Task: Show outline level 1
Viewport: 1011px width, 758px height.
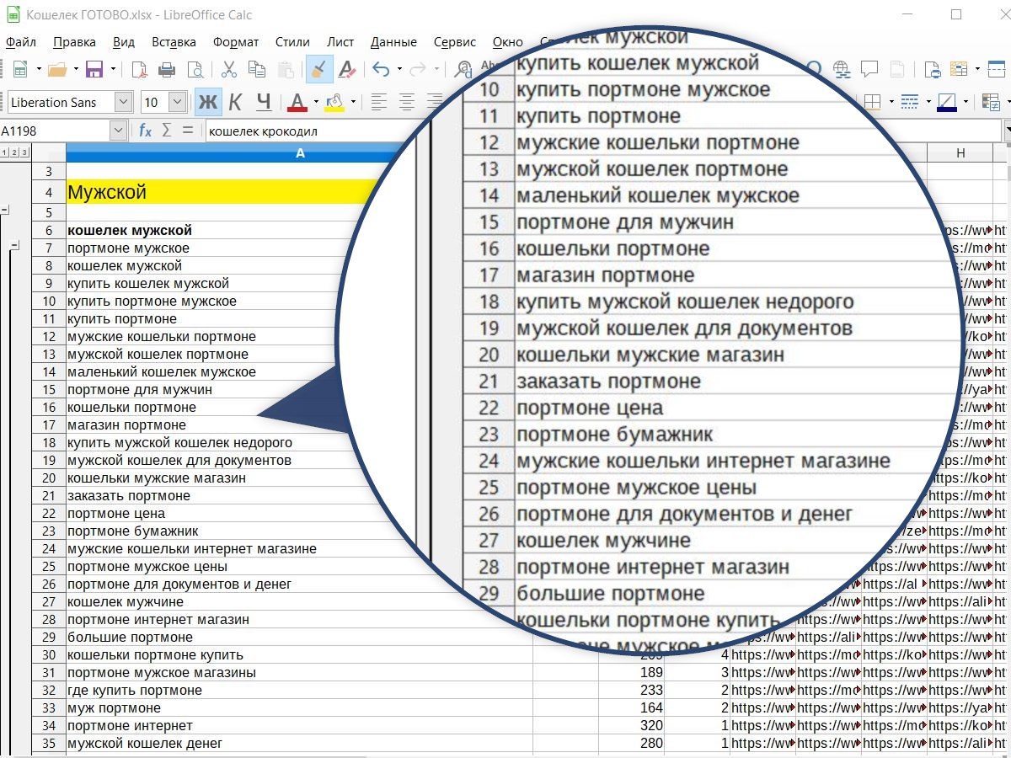Action: (x=4, y=152)
